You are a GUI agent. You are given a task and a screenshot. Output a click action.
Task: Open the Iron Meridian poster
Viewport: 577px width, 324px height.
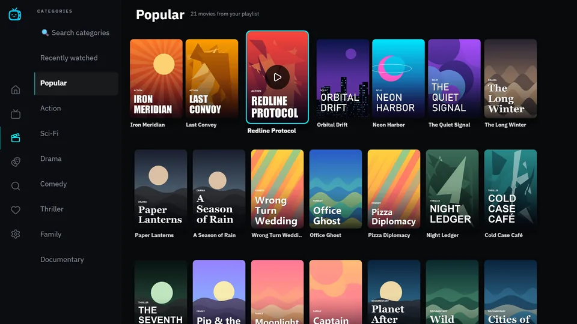coord(156,79)
